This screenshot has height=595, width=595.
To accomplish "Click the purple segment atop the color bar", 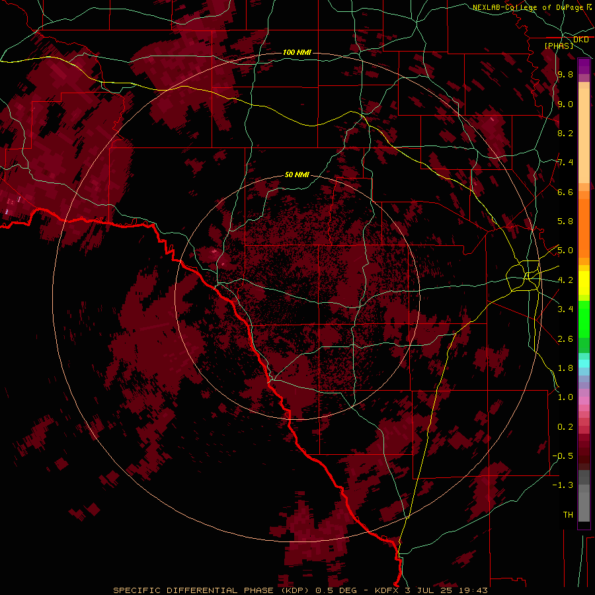I will [584, 66].
